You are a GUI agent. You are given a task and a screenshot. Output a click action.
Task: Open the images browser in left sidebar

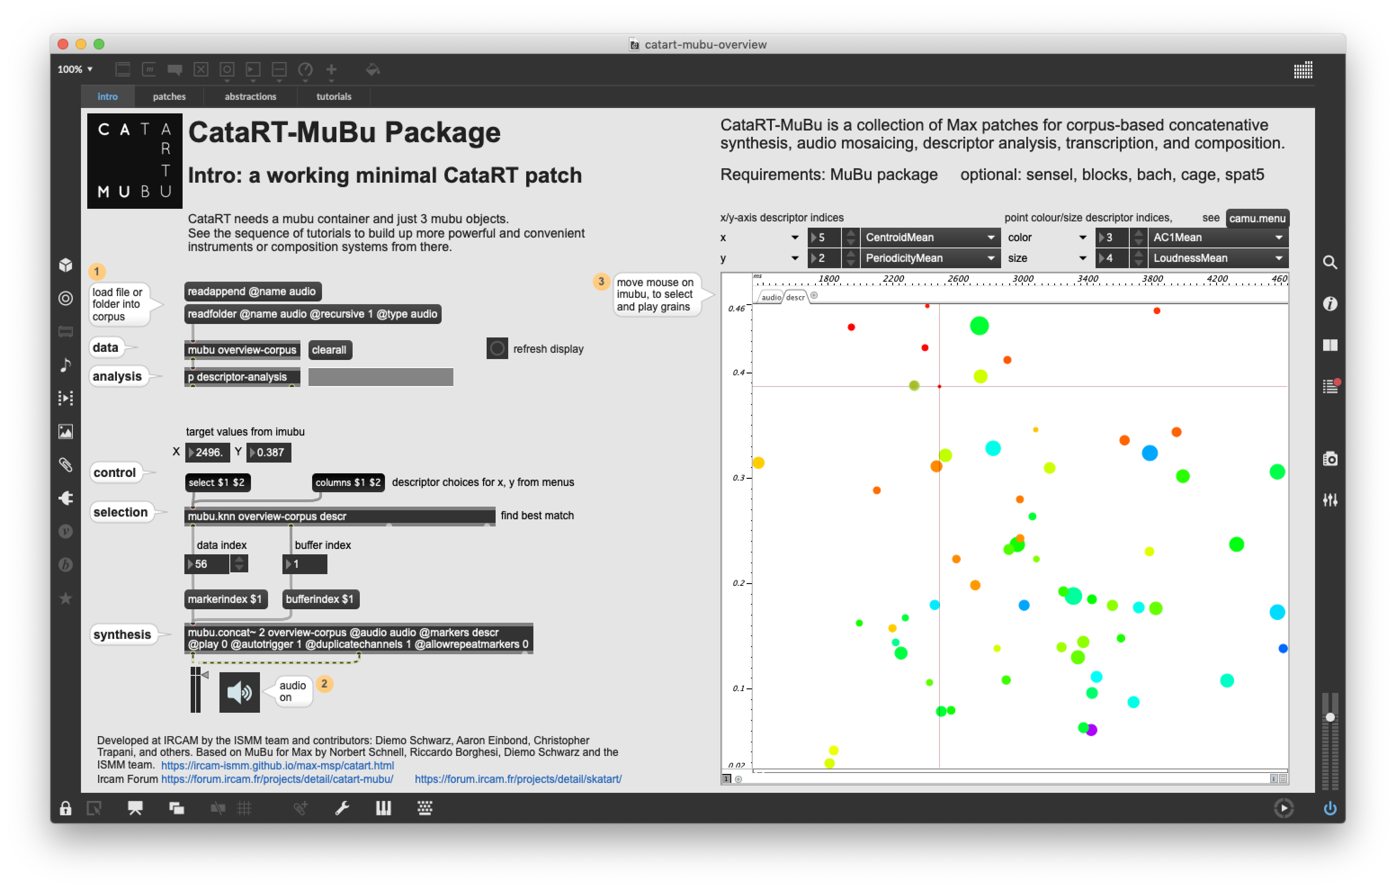66,432
